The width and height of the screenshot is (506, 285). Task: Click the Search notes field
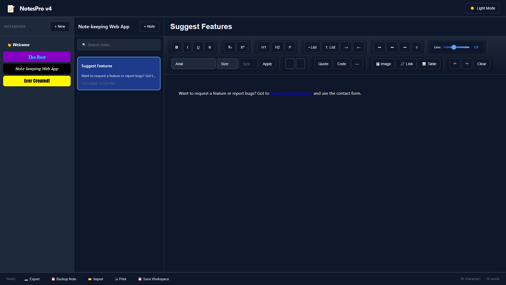(119, 45)
